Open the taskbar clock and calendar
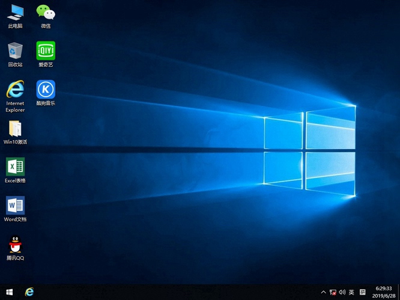Viewport: 400px width, 300px height. click(383, 292)
